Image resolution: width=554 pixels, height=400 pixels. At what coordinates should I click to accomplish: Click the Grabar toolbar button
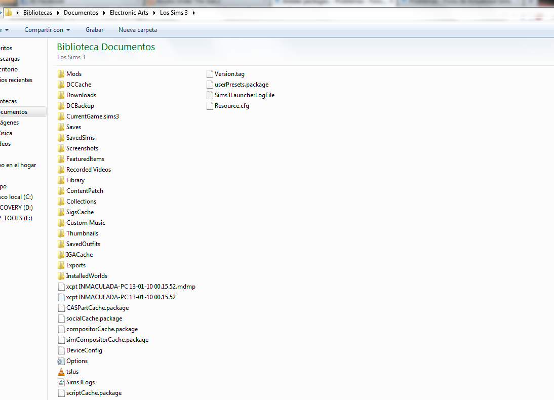click(x=94, y=30)
